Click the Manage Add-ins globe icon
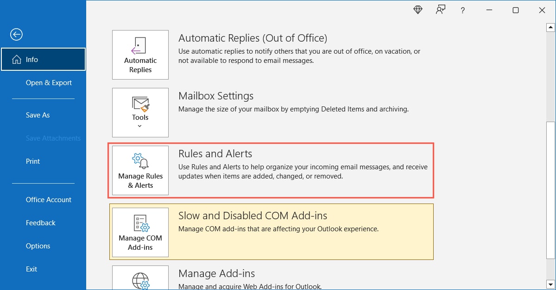Image resolution: width=556 pixels, height=290 pixels. point(140,278)
